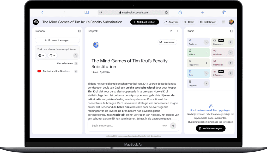Reload the notebooklm.google.com page
The height and width of the screenshot is (153, 267).
click(x=166, y=12)
